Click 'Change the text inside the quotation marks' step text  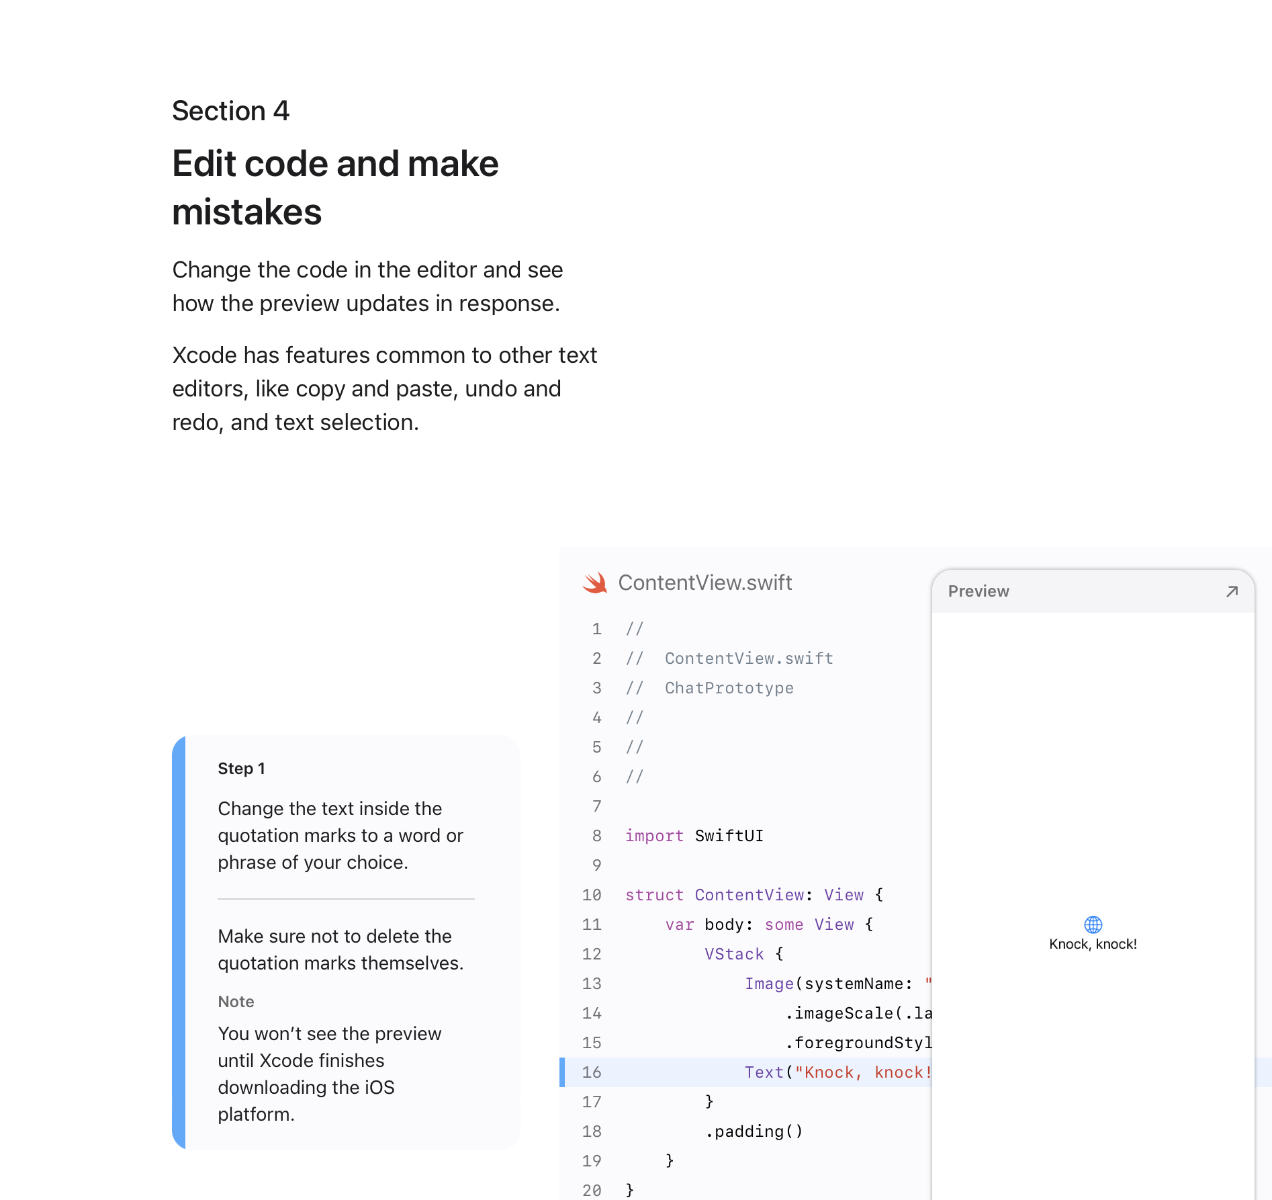click(340, 835)
